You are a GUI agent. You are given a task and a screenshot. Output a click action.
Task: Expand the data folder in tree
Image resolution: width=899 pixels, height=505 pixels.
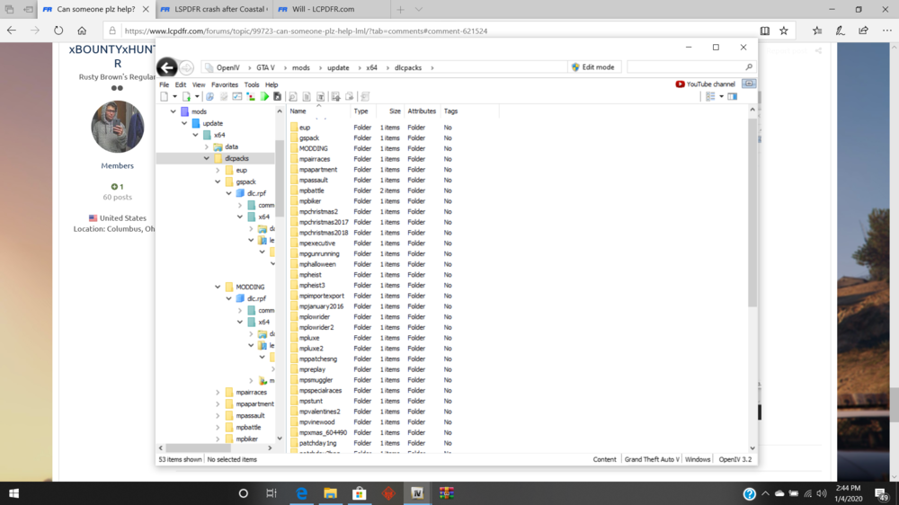point(207,146)
